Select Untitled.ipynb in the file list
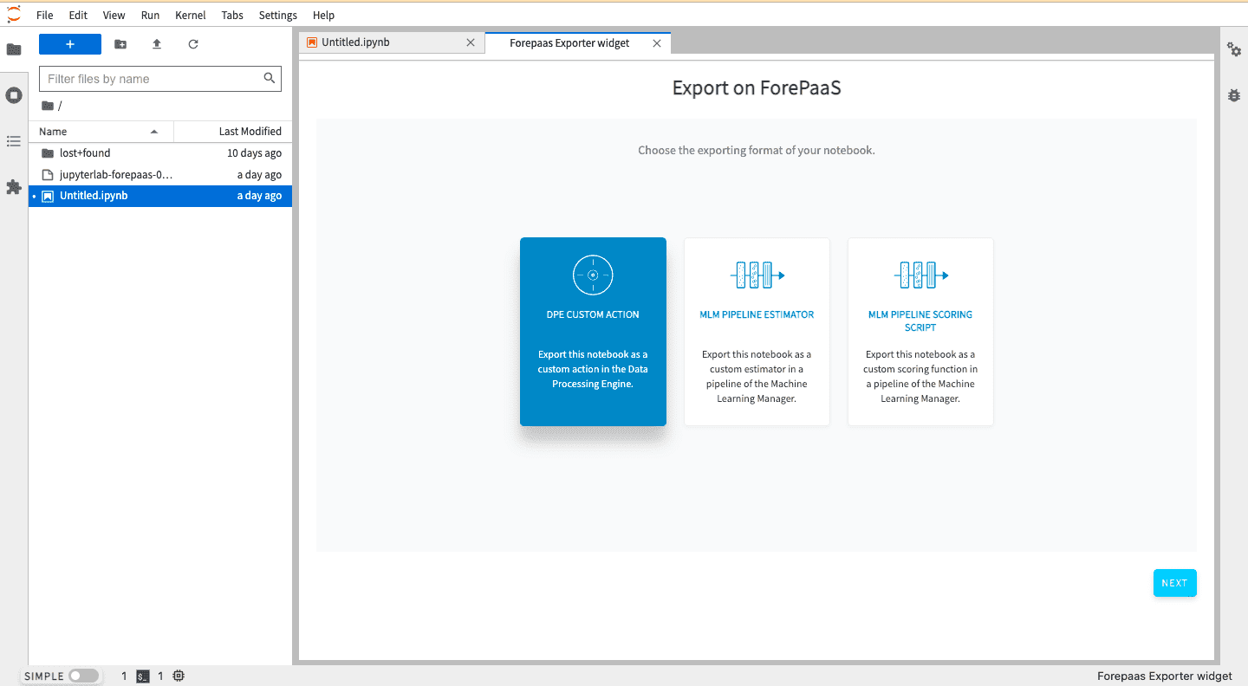Screen dimensions: 1248x686 click(160, 196)
